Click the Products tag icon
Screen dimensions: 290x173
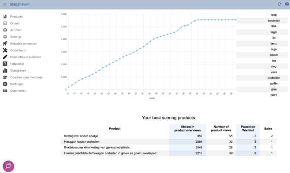coord(5,16)
